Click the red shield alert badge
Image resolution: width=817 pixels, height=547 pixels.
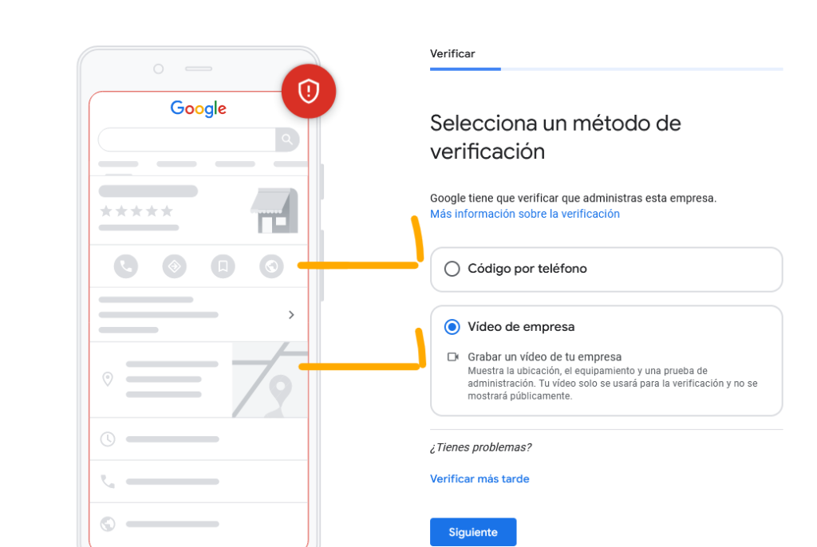(x=308, y=92)
